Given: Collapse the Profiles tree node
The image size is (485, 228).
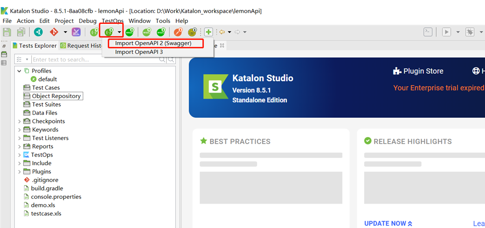Looking at the screenshot, I should [x=19, y=71].
